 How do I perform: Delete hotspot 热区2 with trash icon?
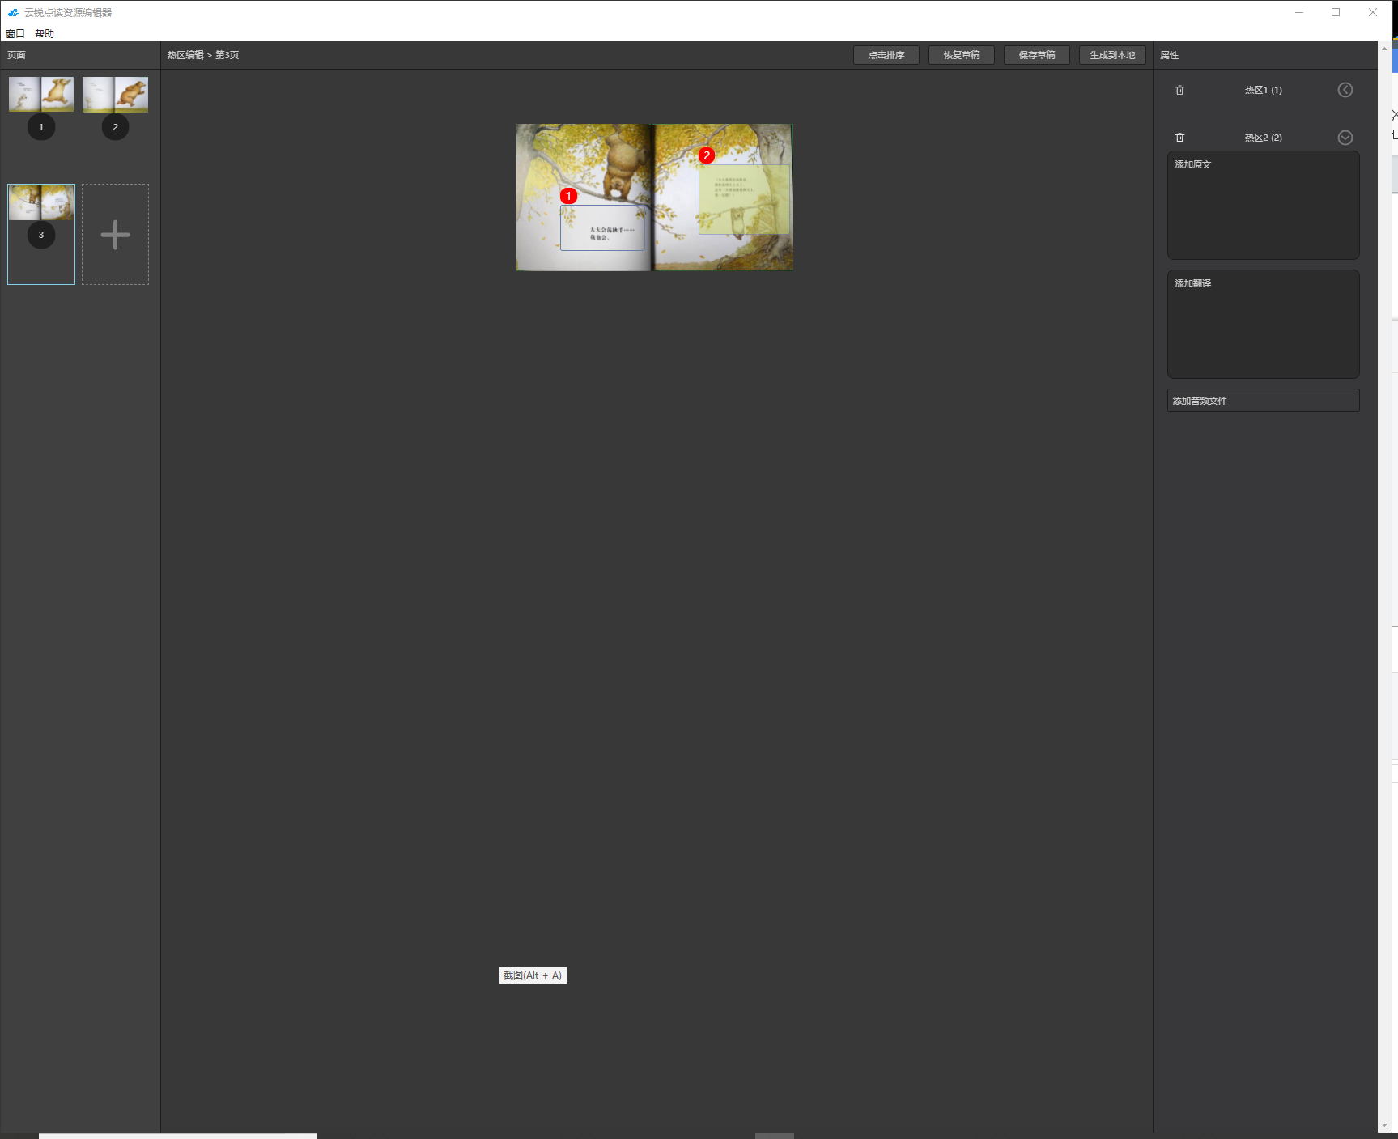(x=1179, y=138)
